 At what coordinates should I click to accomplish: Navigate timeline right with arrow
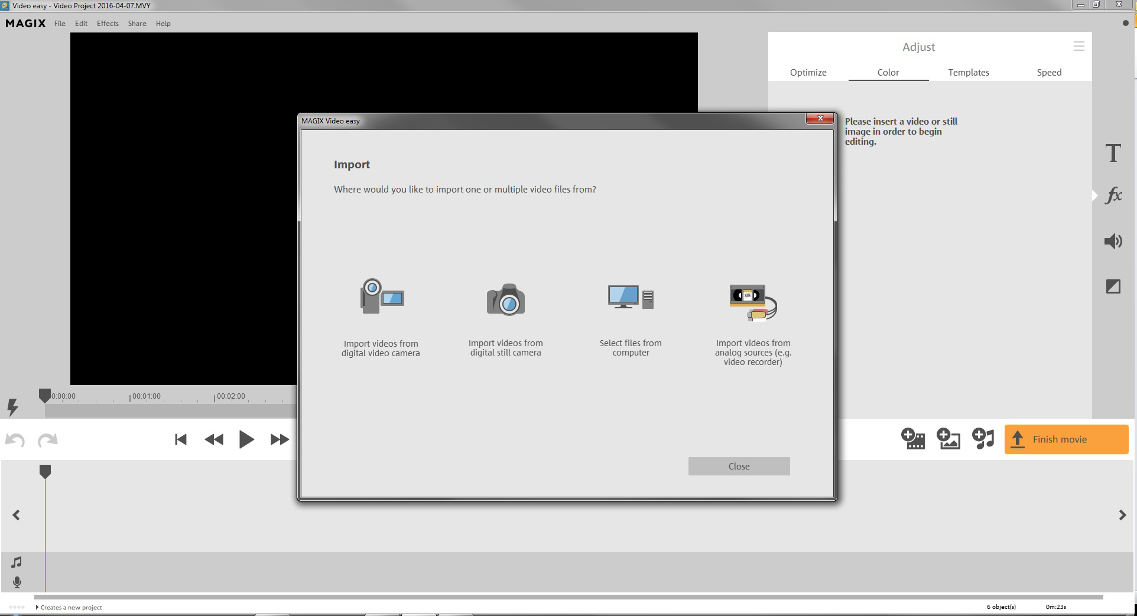(x=1122, y=515)
